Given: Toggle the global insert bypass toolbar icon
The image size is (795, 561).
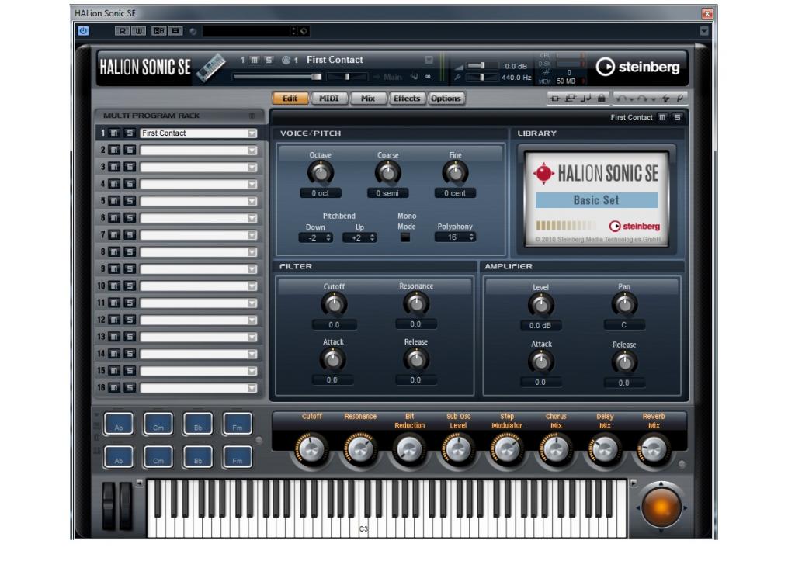Looking at the screenshot, I should (555, 99).
